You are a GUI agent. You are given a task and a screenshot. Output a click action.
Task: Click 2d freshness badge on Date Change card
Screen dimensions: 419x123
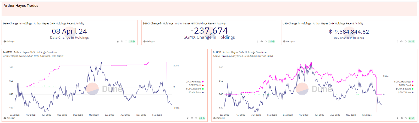click(132, 41)
